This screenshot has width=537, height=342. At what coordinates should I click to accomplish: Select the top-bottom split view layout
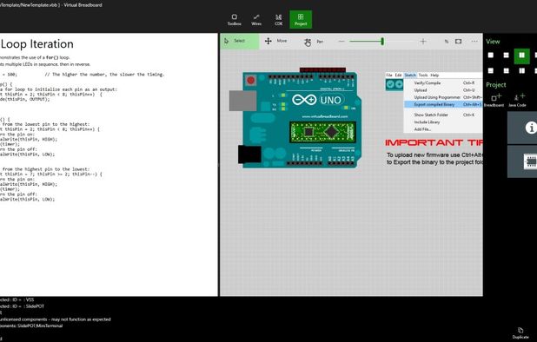(507, 55)
